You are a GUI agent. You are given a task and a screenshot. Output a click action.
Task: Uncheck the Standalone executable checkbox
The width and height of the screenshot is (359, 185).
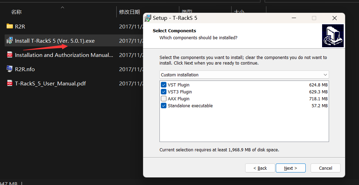pyautogui.click(x=164, y=106)
